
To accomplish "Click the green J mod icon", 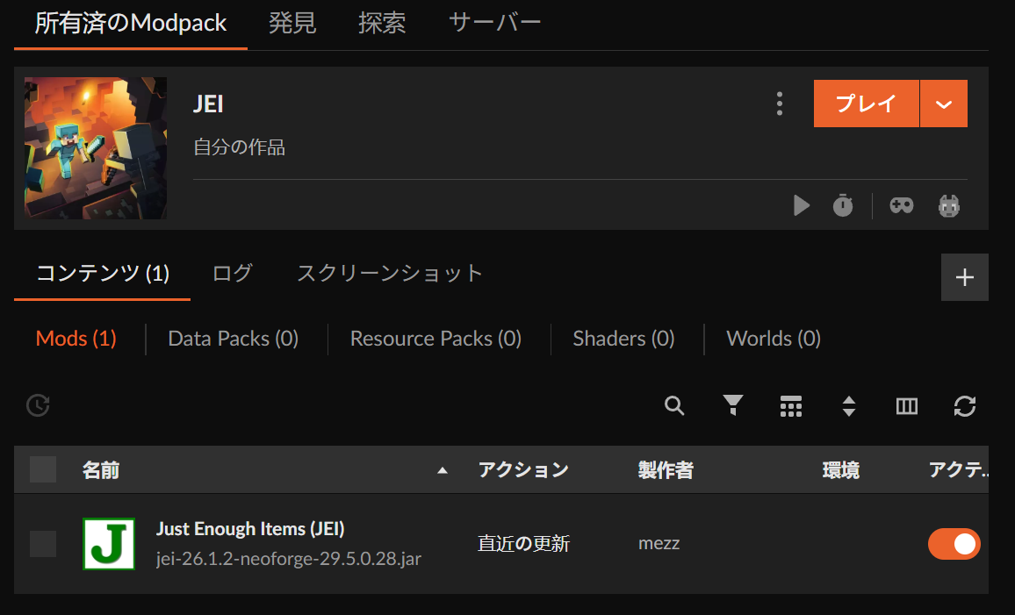I will point(109,543).
